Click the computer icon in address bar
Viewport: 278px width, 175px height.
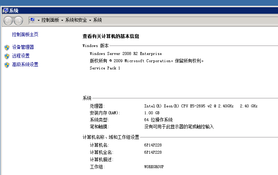pyautogui.click(x=32, y=20)
